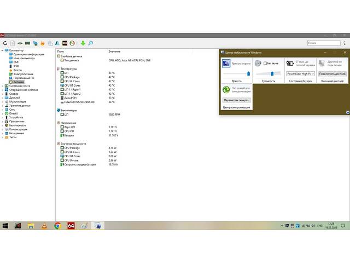Viewport: 350px width, 263px height.
Task: Open the three-dot menu in AIDA64
Action: (x=345, y=43)
